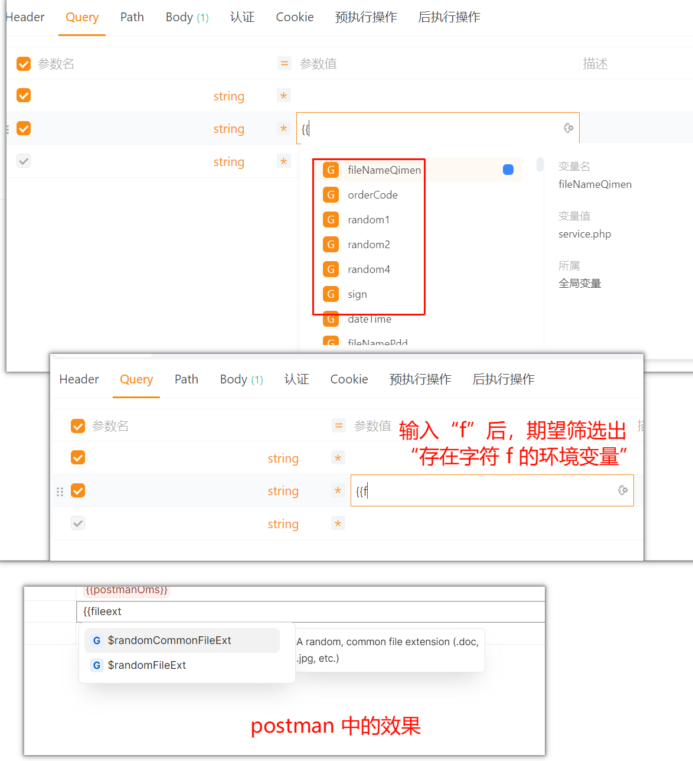Click the gear icon in the parameter value input
This screenshot has width=693, height=761.
click(568, 128)
